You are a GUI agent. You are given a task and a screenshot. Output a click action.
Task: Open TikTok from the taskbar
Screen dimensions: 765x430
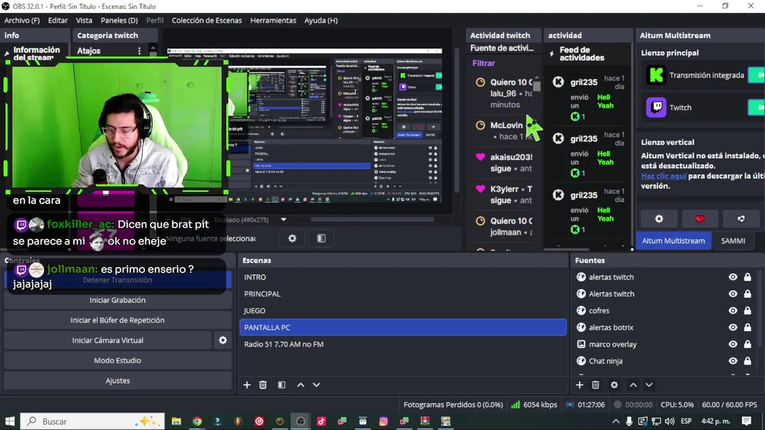click(x=321, y=421)
